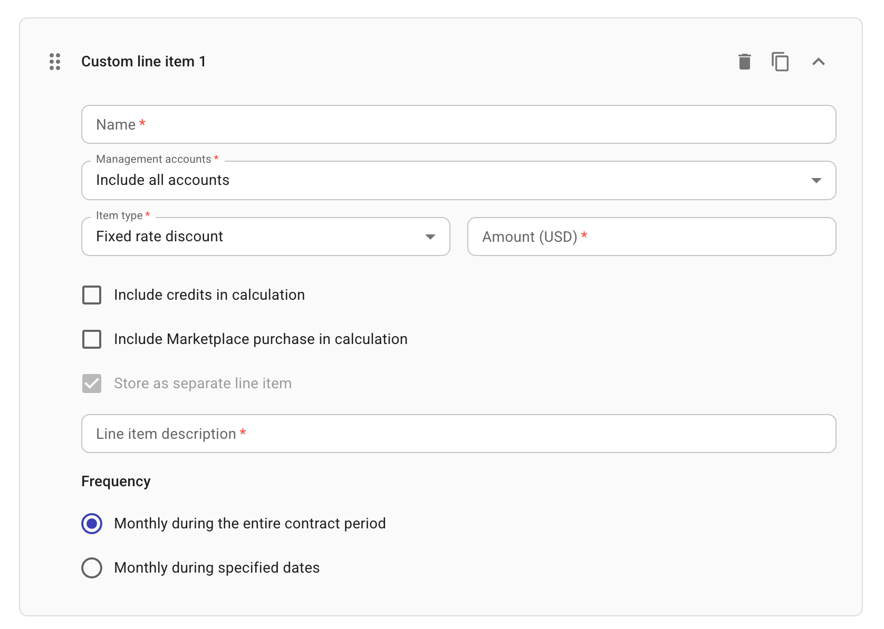The image size is (884, 629).
Task: Click the disabled Store as separate line item checkbox
Action: coord(91,384)
